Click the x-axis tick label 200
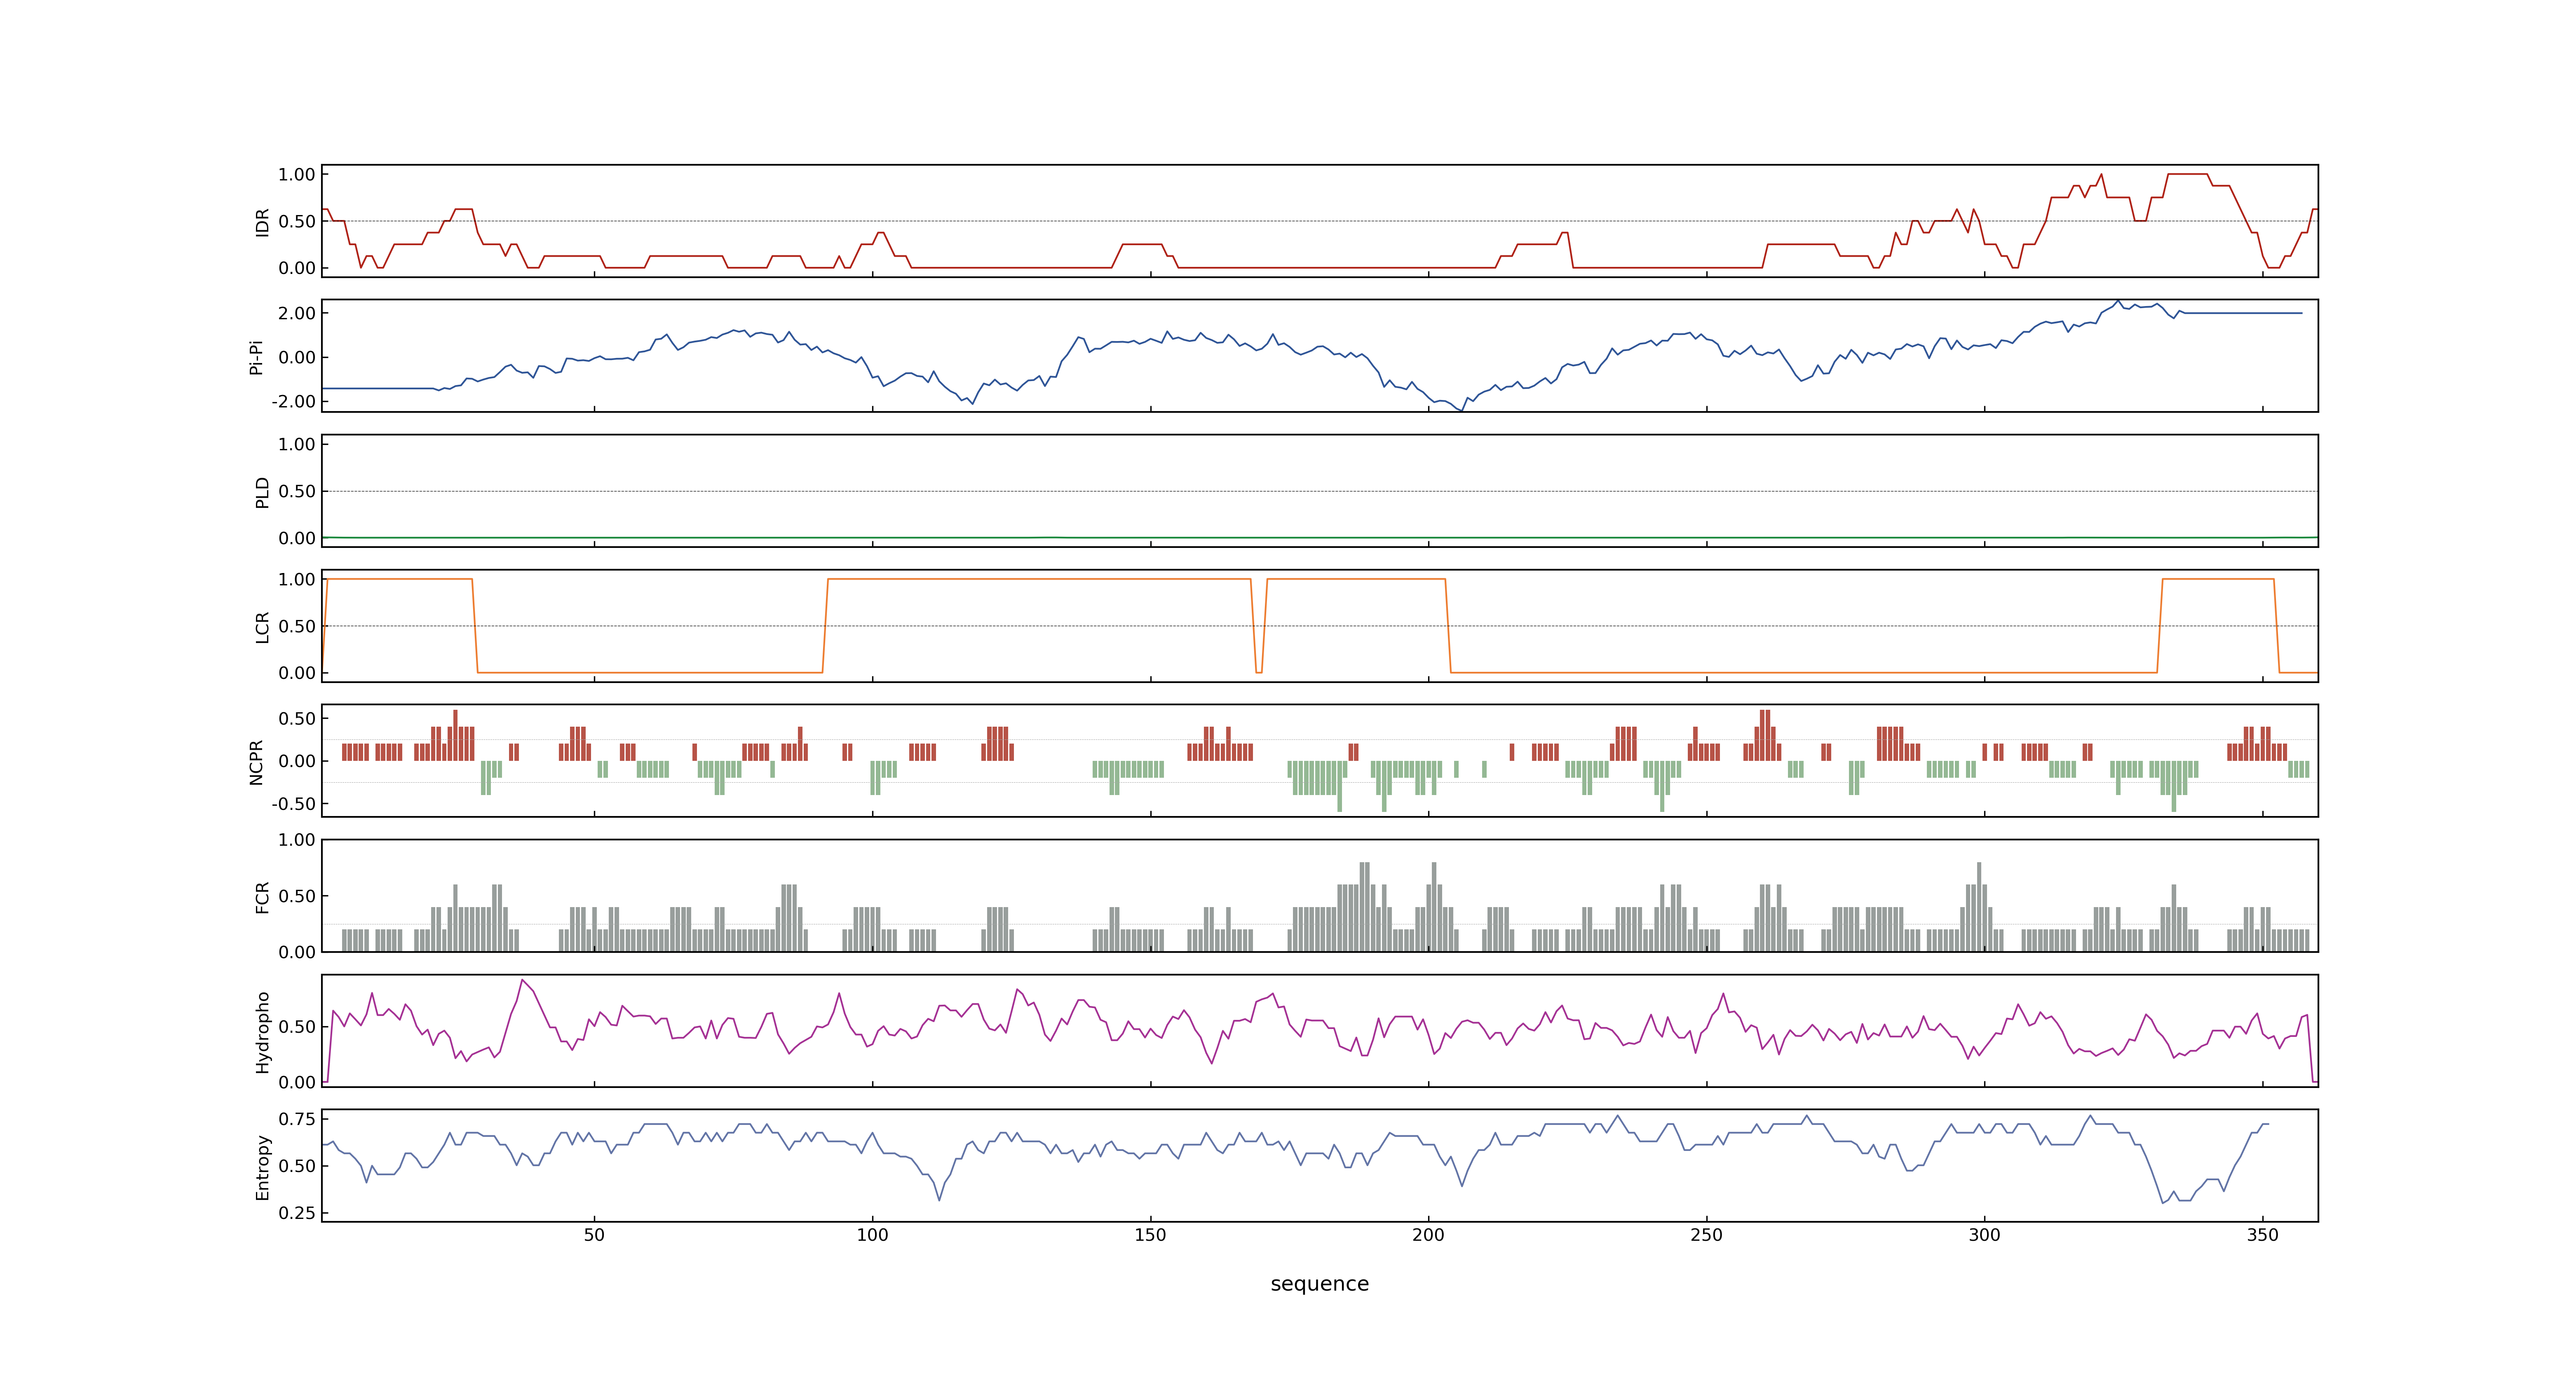Screen dimensions: 2576x1373 pyautogui.click(x=1428, y=1235)
